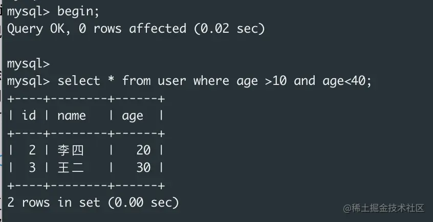Click the "user" table name in the query
The width and height of the screenshot is (433, 222).
coord(171,81)
